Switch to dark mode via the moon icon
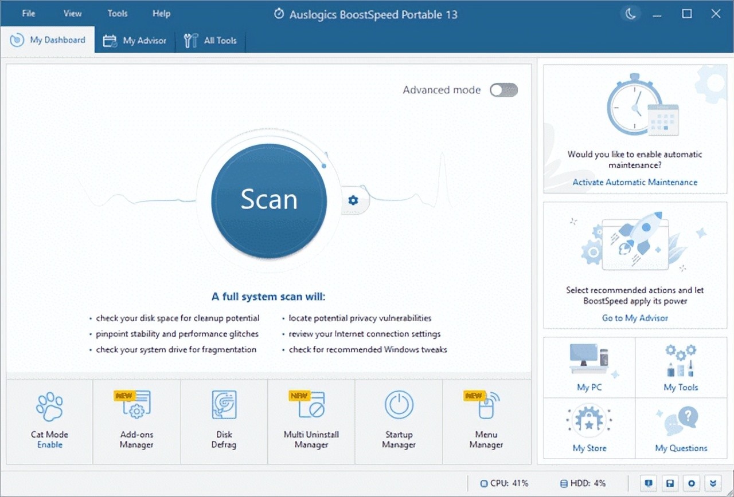The height and width of the screenshot is (497, 734). pyautogui.click(x=630, y=13)
